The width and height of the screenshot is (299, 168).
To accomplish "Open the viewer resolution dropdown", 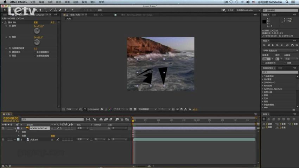I will click(x=121, y=109).
